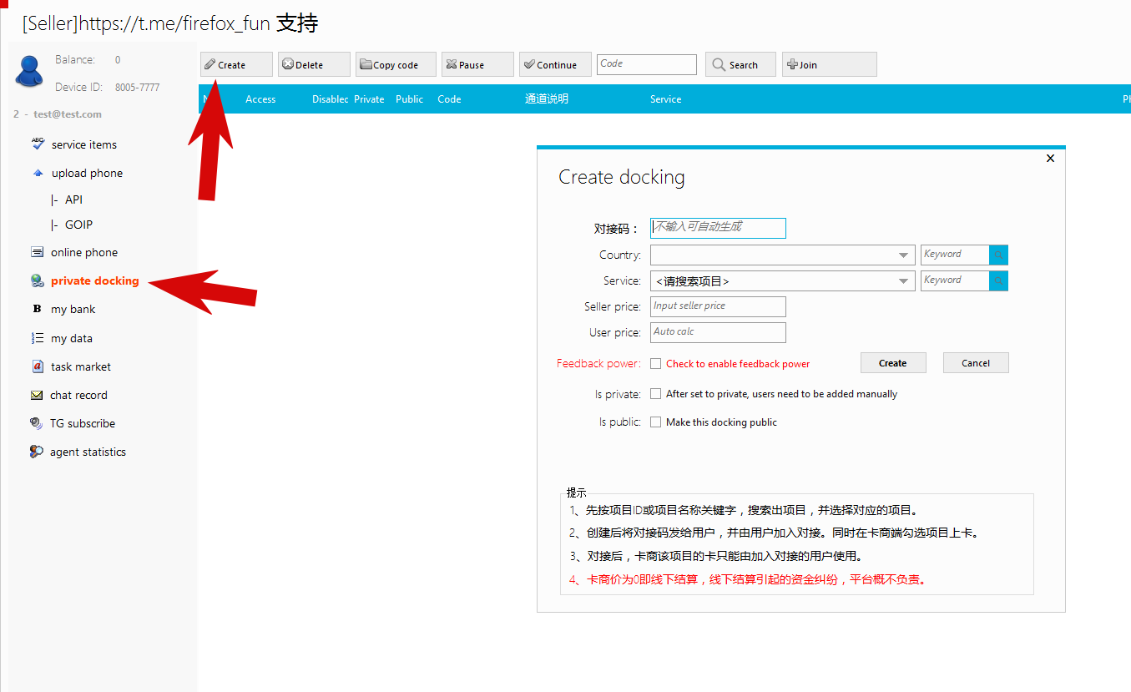Click the Code column header

coord(449,98)
